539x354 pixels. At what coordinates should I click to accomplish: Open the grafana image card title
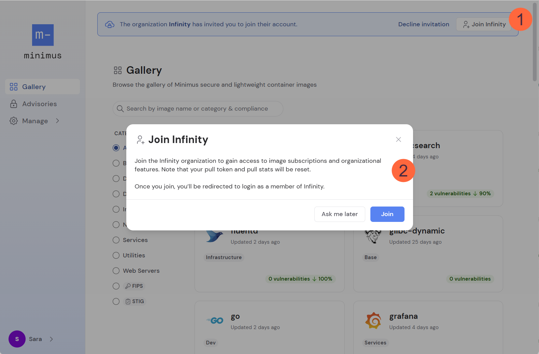click(403, 316)
